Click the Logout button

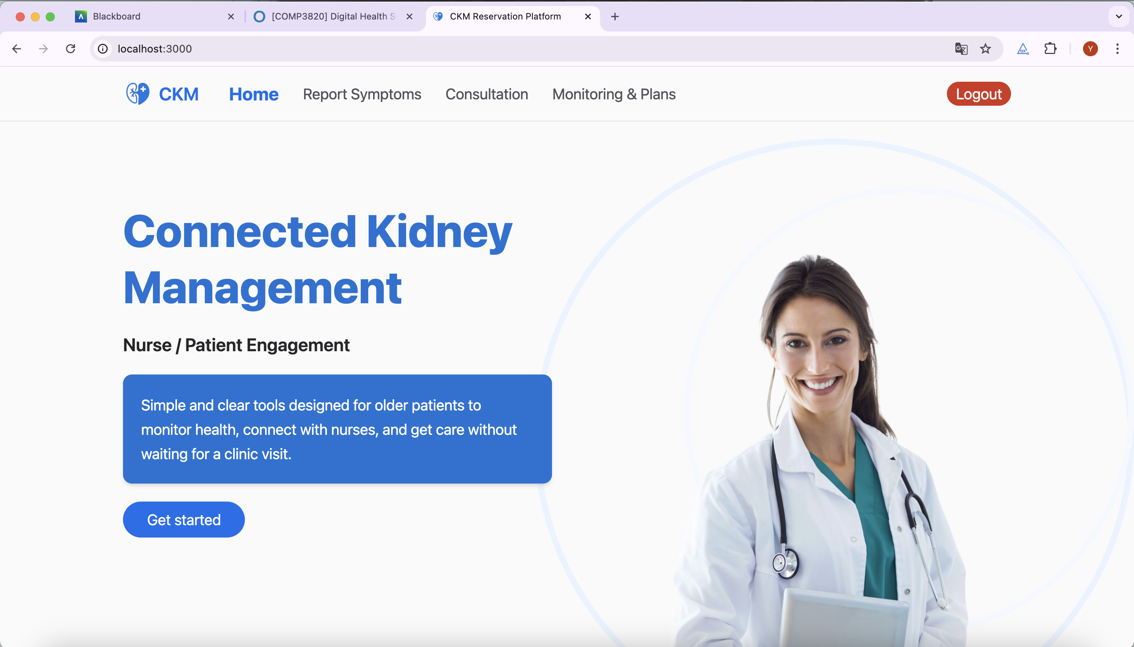coord(978,94)
